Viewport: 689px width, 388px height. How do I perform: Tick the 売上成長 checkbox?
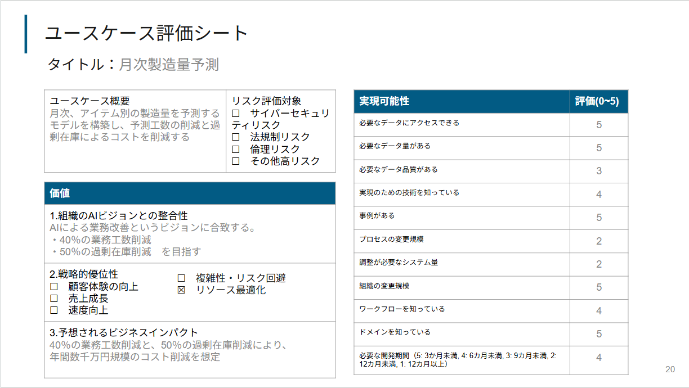coord(54,299)
